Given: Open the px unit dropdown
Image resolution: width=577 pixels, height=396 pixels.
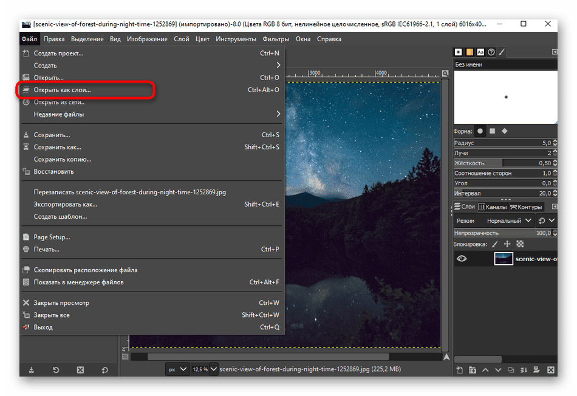Looking at the screenshot, I should coord(177,369).
